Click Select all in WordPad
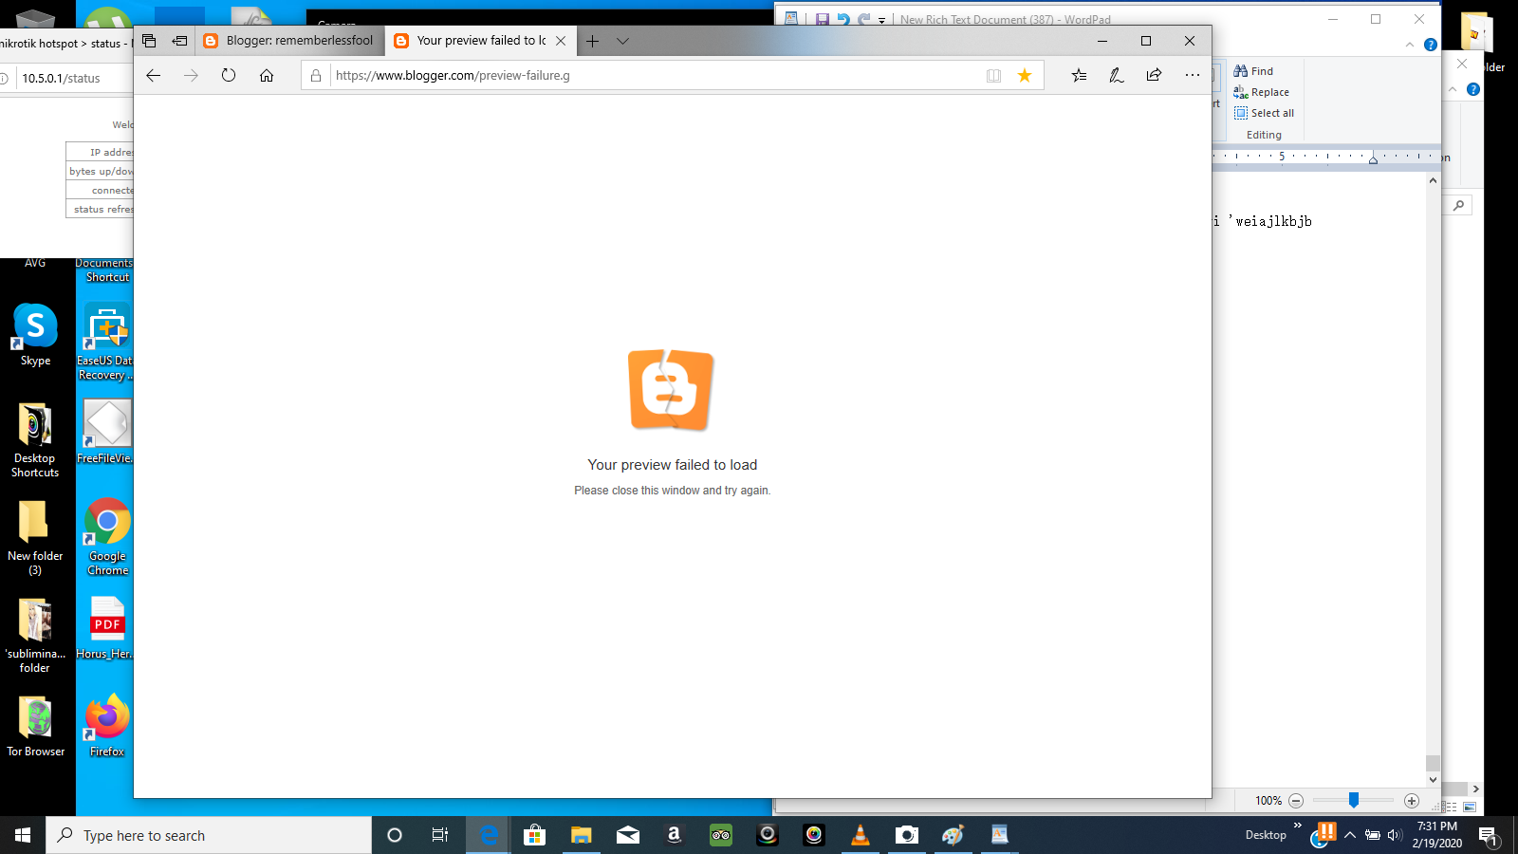This screenshot has width=1518, height=854. coord(1264,113)
